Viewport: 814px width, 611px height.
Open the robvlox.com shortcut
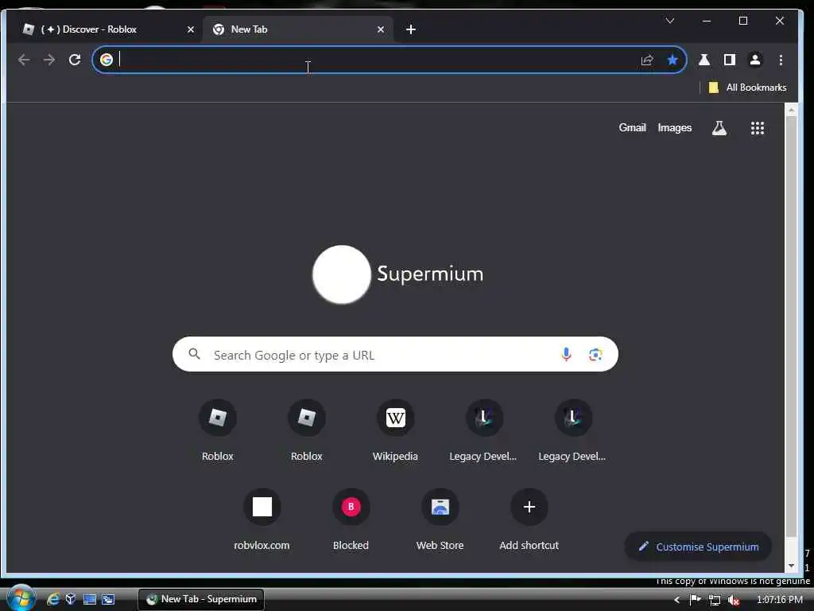(x=262, y=520)
